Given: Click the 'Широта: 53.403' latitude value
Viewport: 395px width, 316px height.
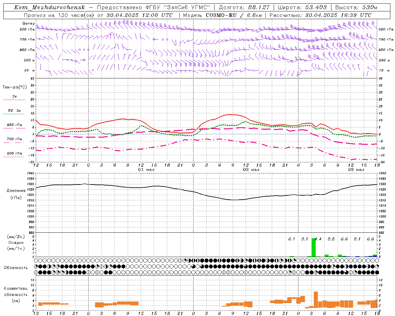Looking at the screenshot, I should [302, 7].
